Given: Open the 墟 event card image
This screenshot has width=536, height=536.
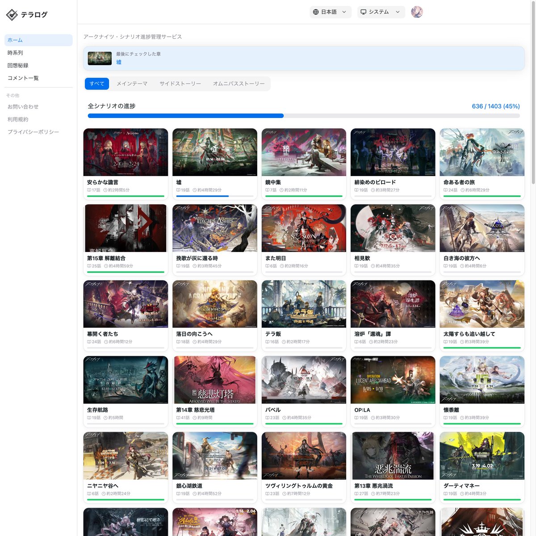Looking at the screenshot, I should pyautogui.click(x=215, y=152).
